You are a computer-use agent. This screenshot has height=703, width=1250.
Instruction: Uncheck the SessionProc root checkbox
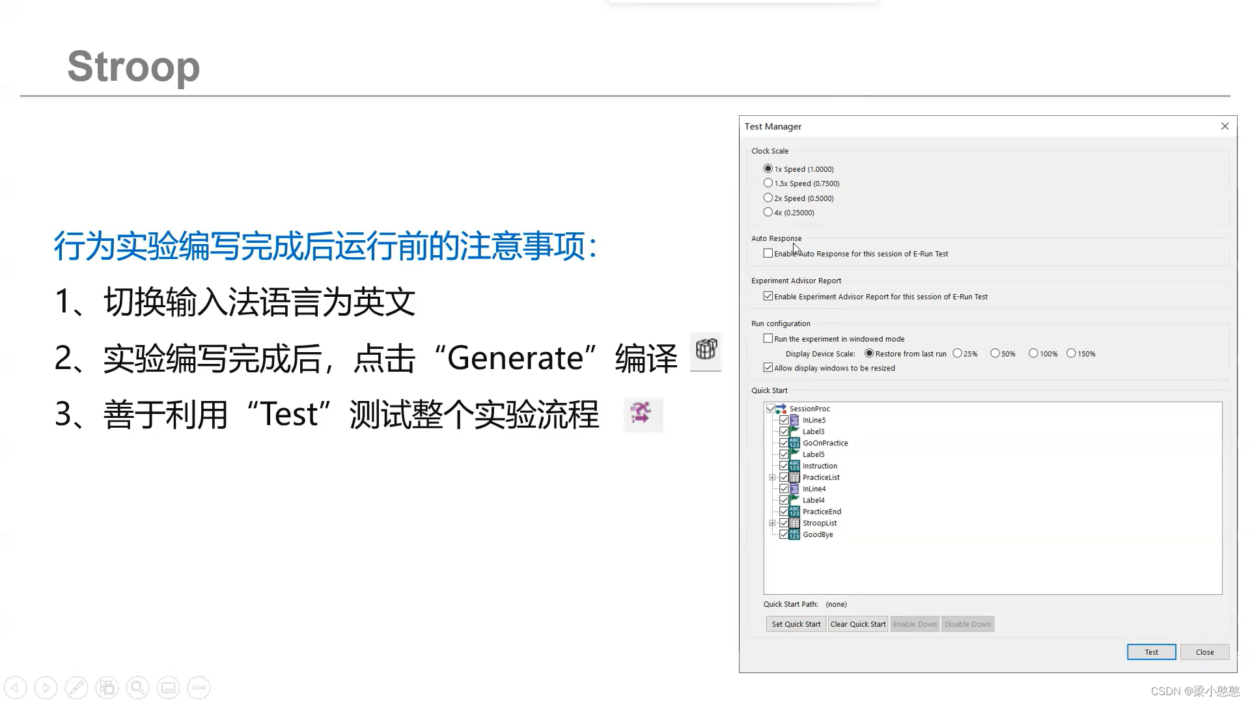click(771, 409)
